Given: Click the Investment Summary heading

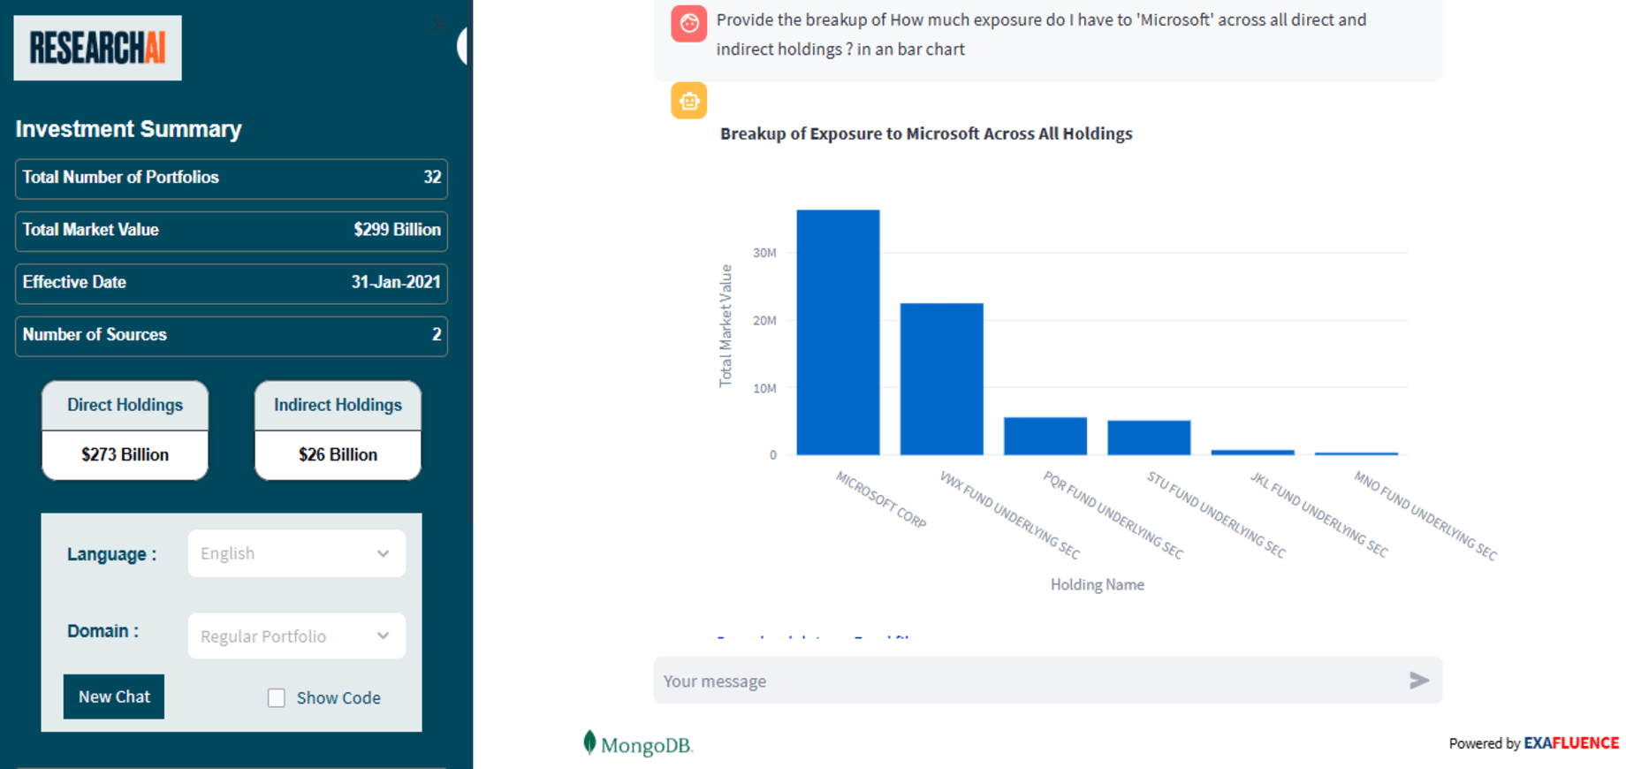Looking at the screenshot, I should [x=129, y=129].
